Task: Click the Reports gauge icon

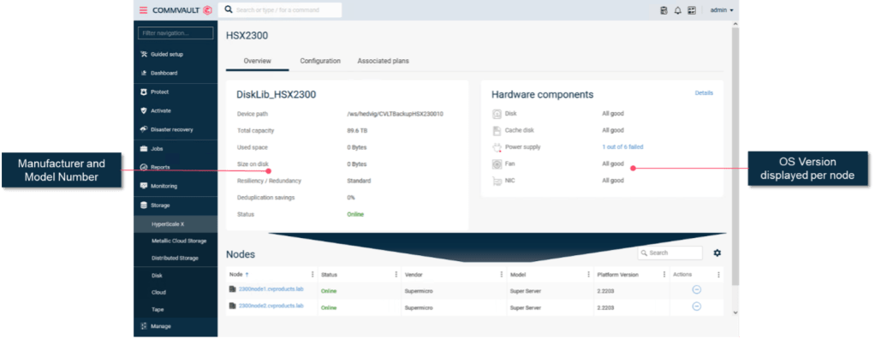Action: (144, 167)
